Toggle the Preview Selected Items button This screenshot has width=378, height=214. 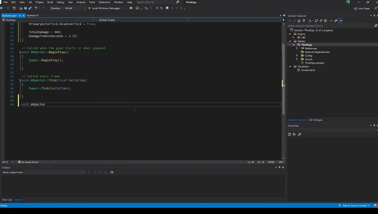point(340,21)
